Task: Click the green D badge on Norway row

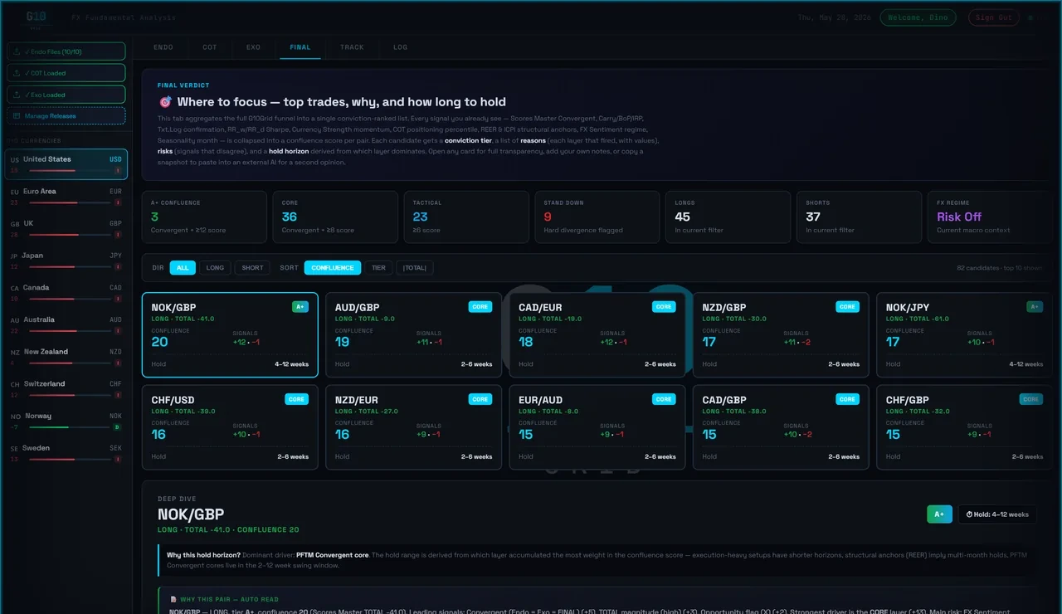Action: pos(117,427)
